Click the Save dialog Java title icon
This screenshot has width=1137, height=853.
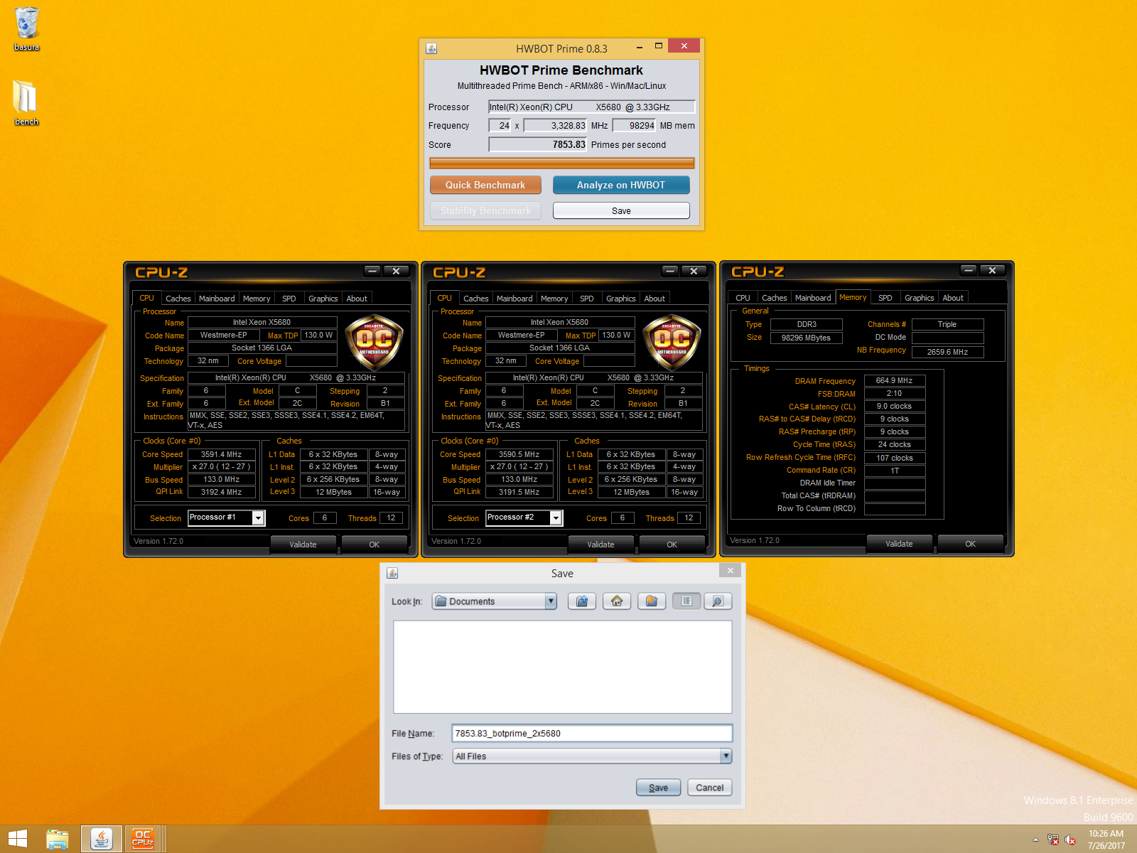(x=392, y=573)
